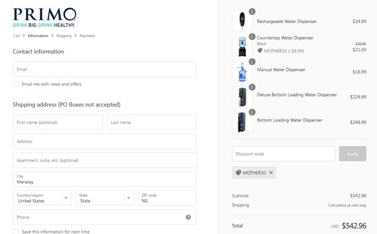The width and height of the screenshot is (377, 234).
Task: Click the ZIP code field showing NIL
Action: [167, 198]
